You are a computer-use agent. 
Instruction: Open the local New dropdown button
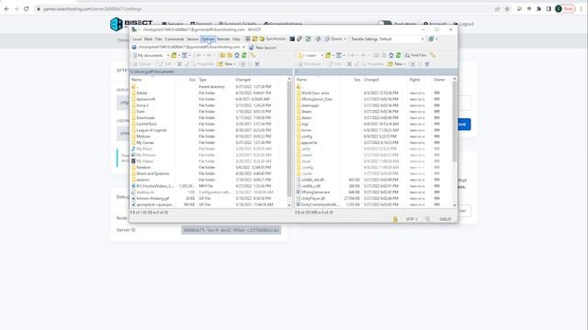click(227, 64)
